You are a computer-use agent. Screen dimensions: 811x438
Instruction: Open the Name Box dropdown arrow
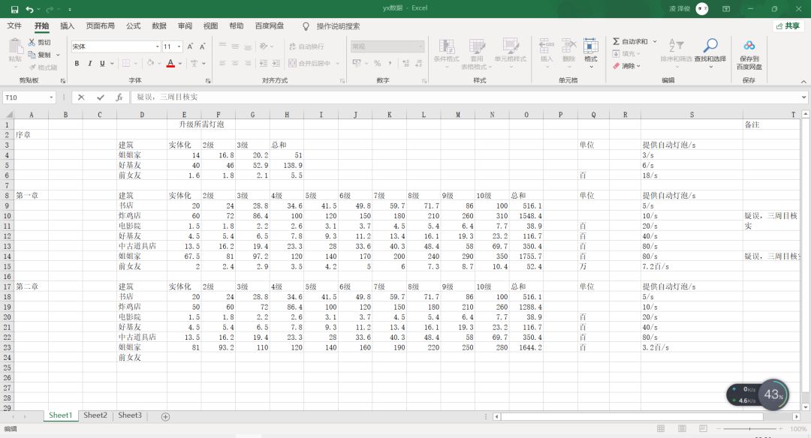click(51, 97)
